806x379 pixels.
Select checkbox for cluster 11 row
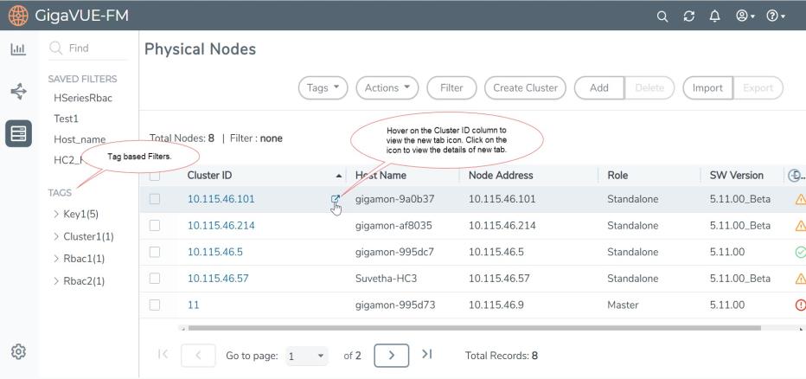[x=155, y=305]
